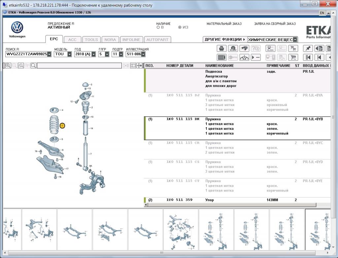The height and width of the screenshot is (258, 338).
Task: Click the НАИМЕНОВАНИЕ column header
Action: point(220,66)
